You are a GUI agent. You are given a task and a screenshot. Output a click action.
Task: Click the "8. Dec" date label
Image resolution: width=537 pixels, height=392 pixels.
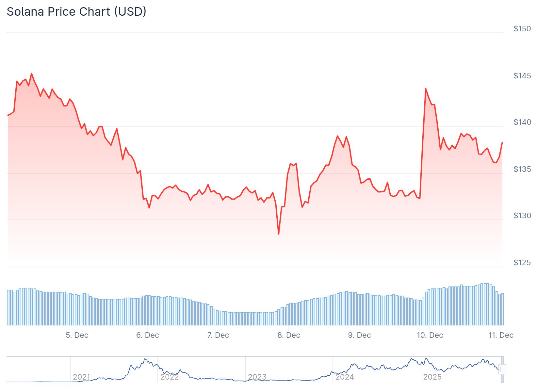289,335
